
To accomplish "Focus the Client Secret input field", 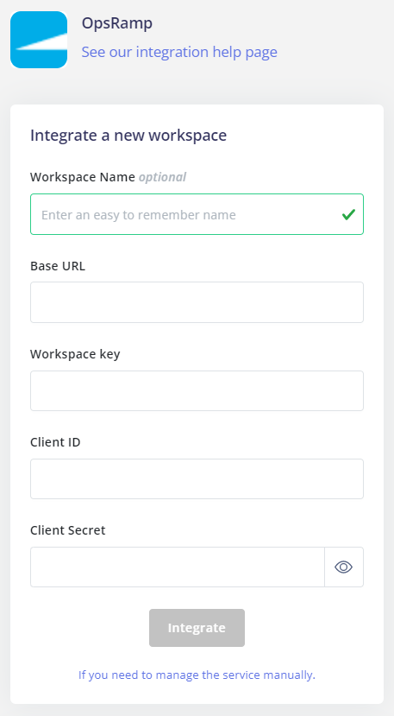I will (178, 567).
